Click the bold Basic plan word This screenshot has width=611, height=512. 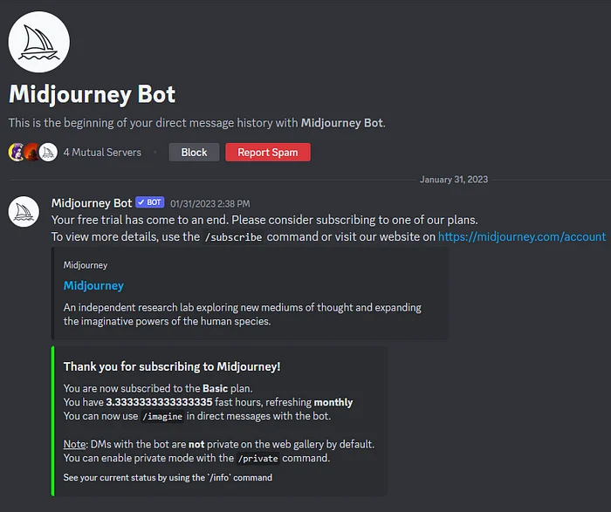(215, 388)
